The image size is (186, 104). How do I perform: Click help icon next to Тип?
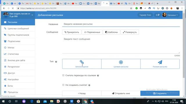click(x=56, y=62)
